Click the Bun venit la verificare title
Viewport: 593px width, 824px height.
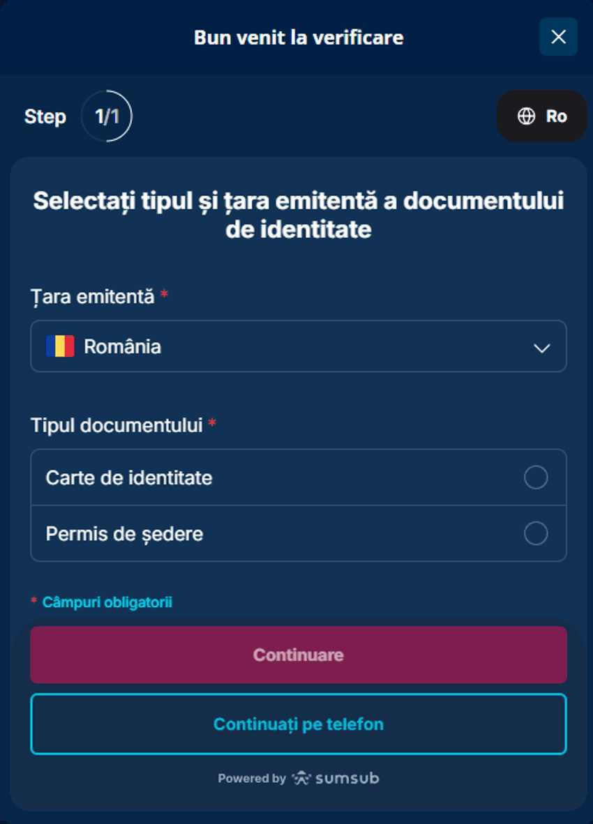[x=299, y=38]
